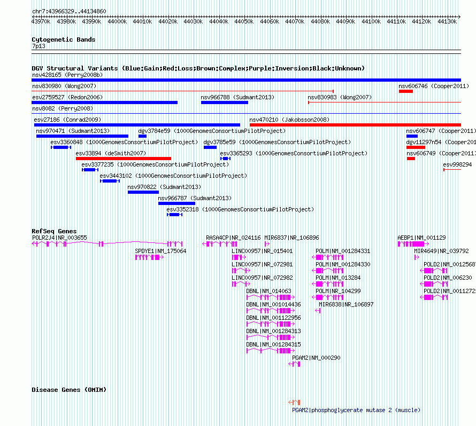Click the red bar under esv33894 (deSmith2007)
Viewport: 476px width, 426px height.
(x=124, y=159)
